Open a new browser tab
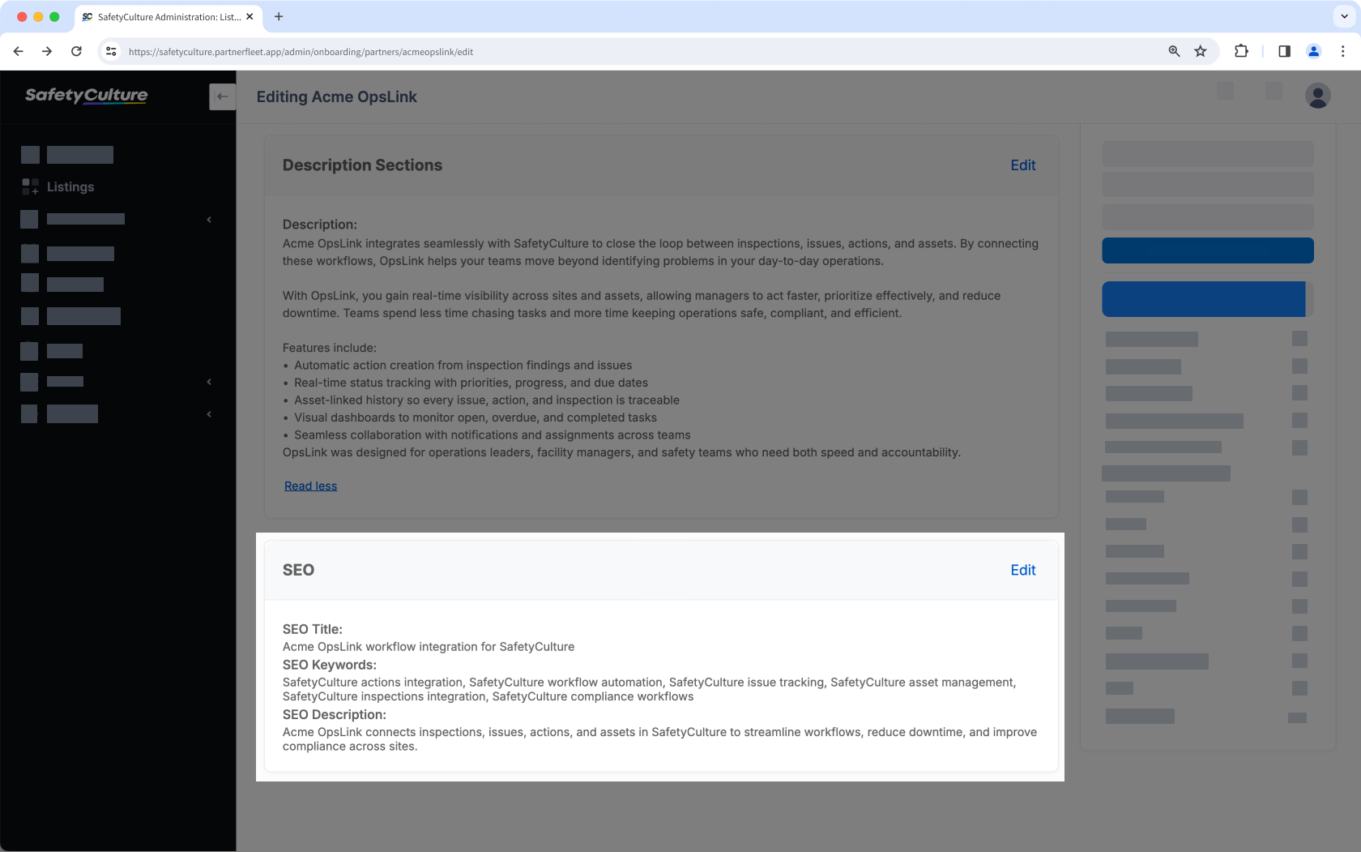Viewport: 1361px width, 852px height. [279, 16]
